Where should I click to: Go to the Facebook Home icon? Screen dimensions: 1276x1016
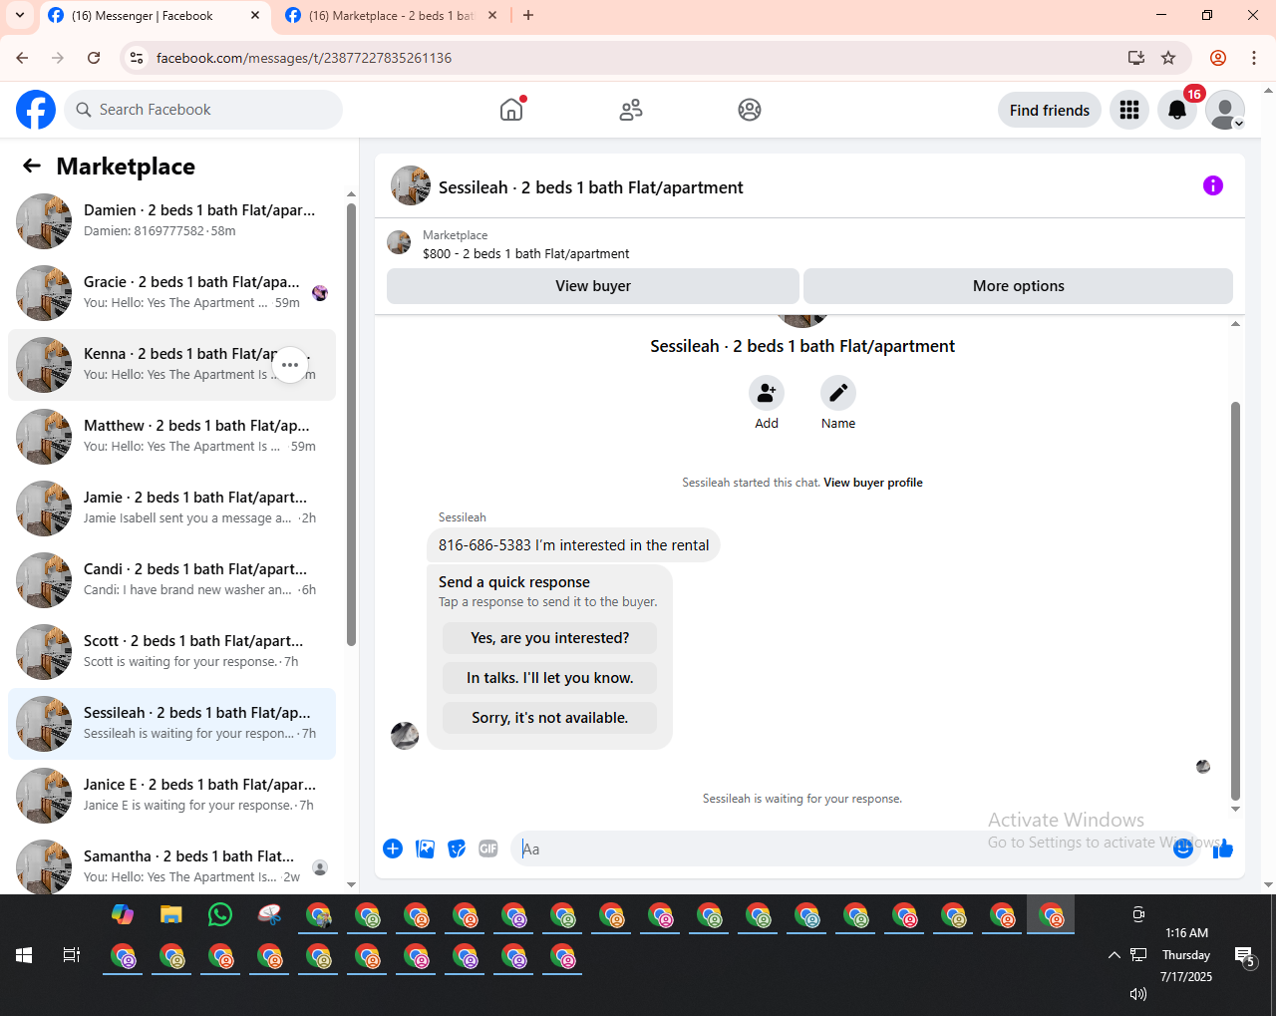[511, 110]
